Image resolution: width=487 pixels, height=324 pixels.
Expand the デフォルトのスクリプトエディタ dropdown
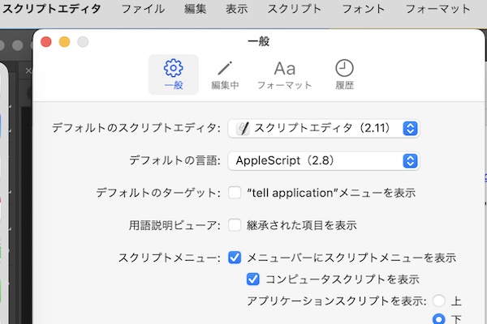410,128
